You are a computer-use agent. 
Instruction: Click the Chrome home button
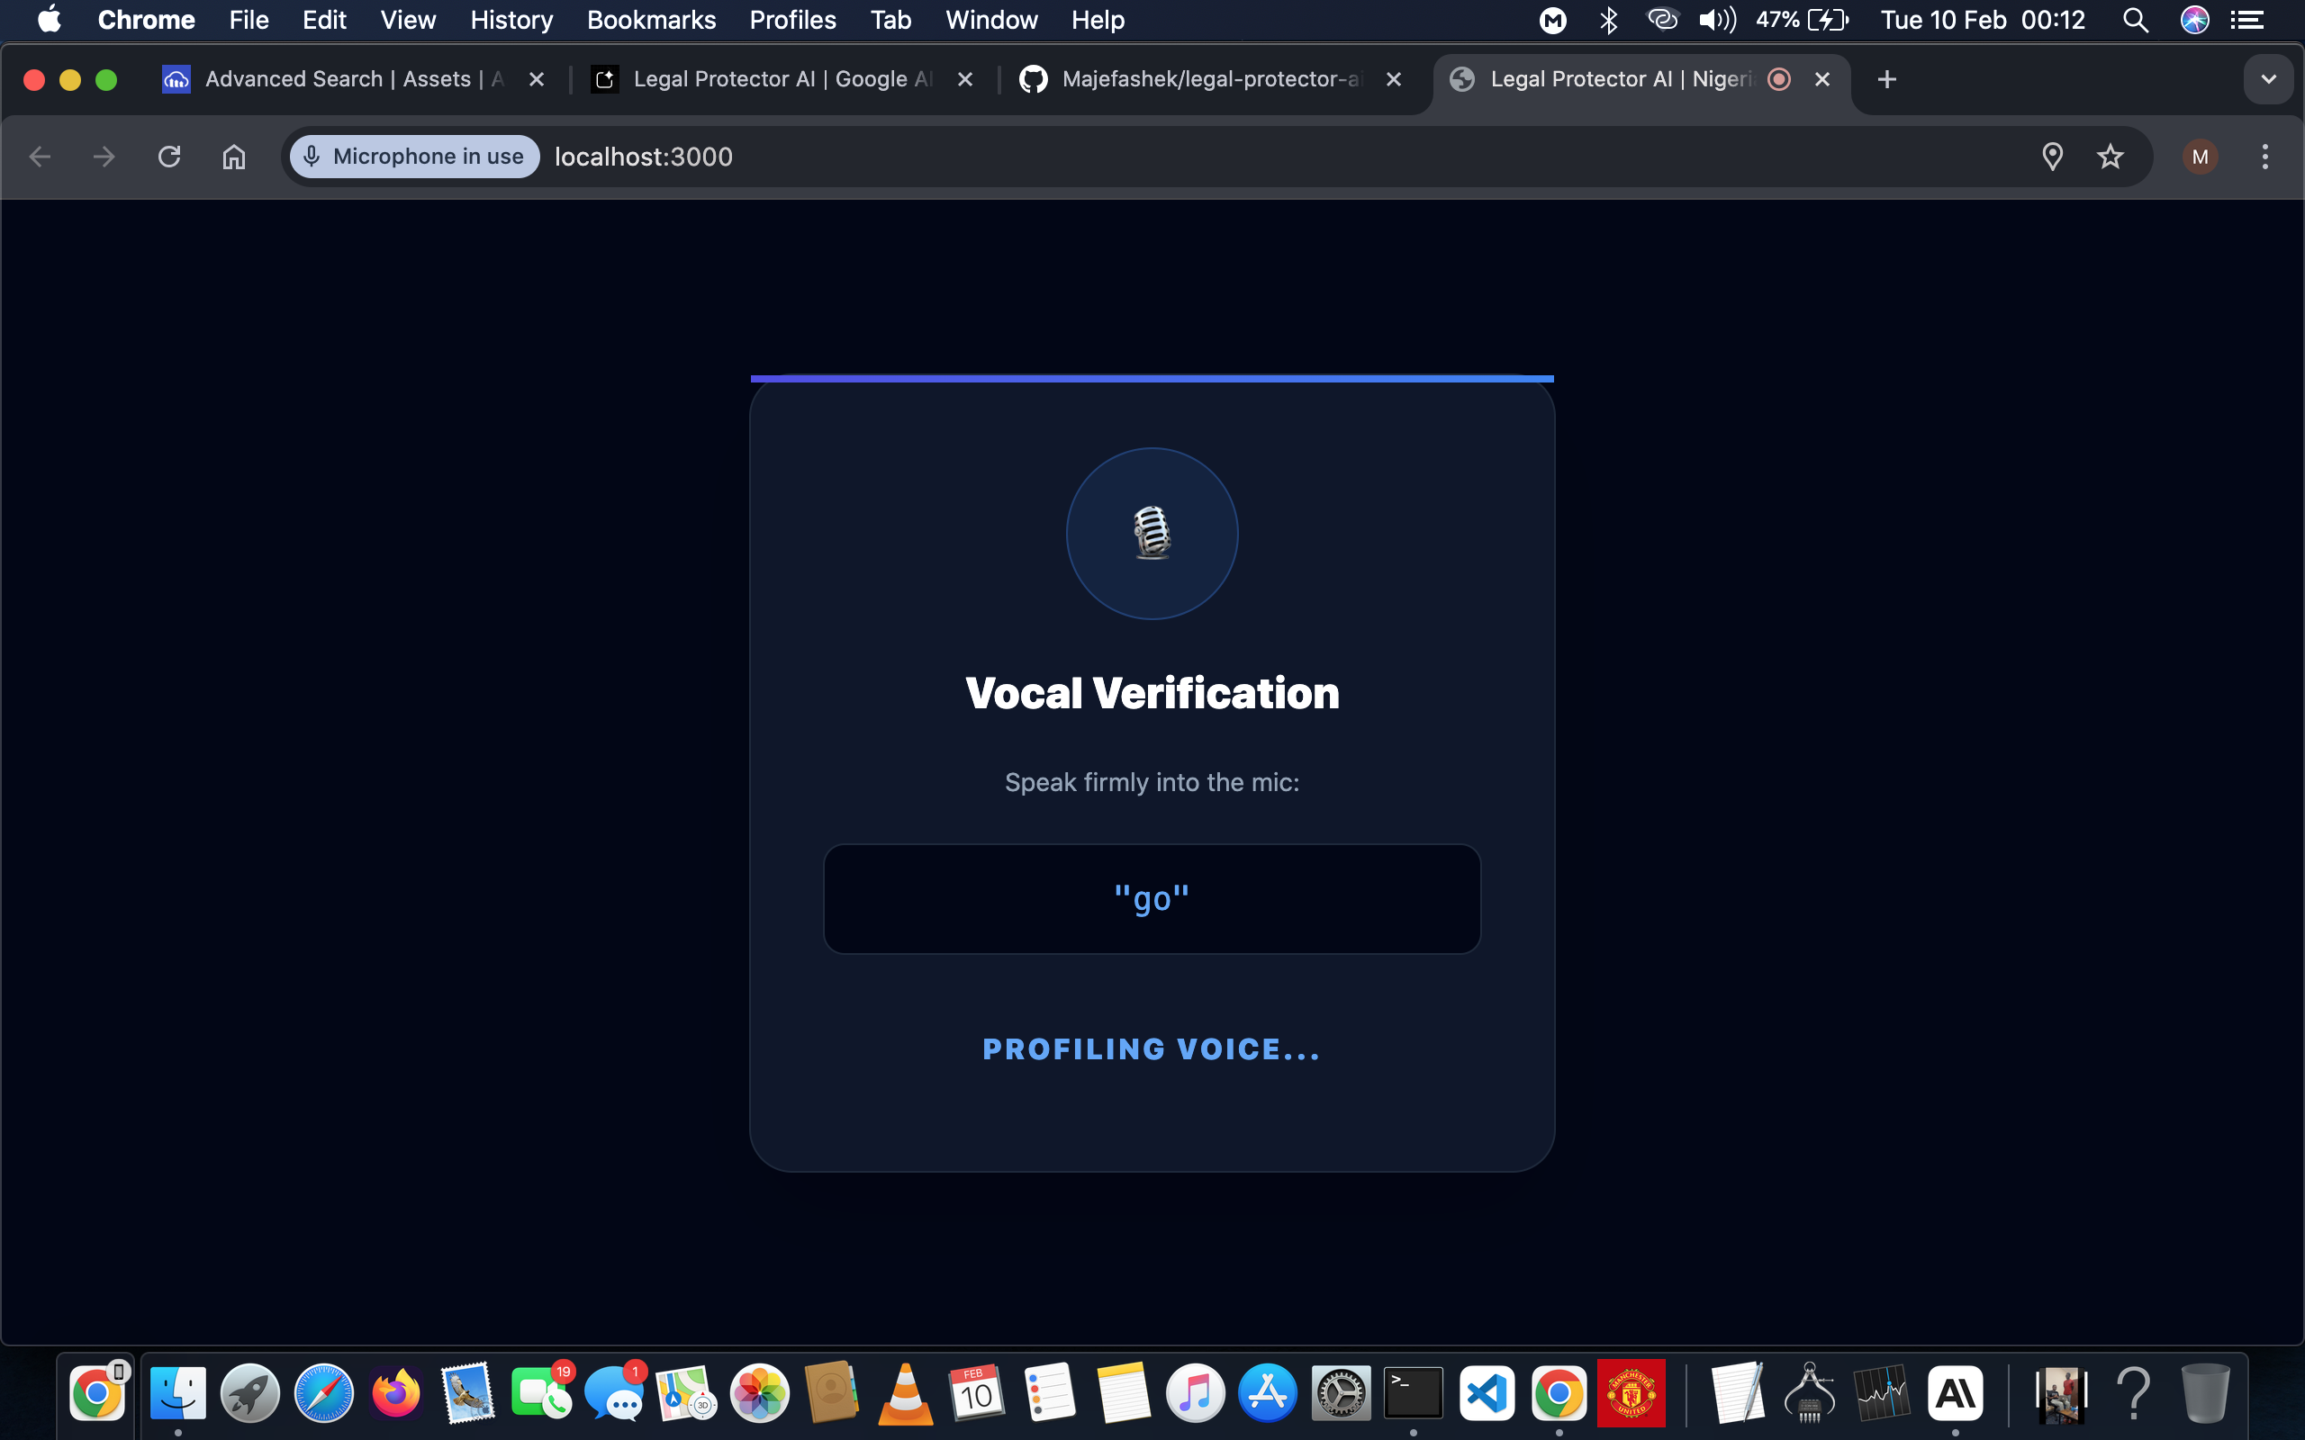[x=233, y=157]
